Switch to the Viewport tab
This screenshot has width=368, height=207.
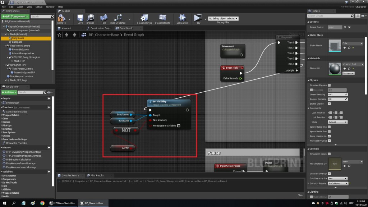click(66, 28)
